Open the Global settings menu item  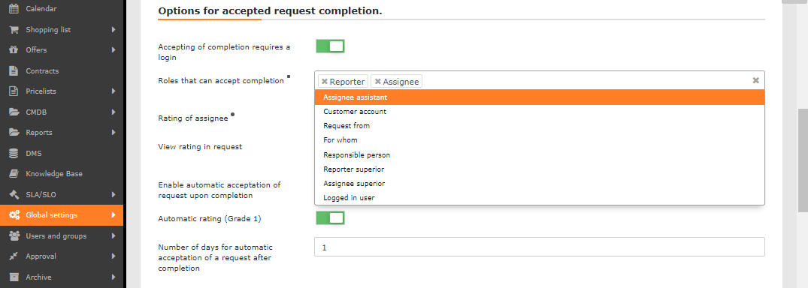[62, 215]
